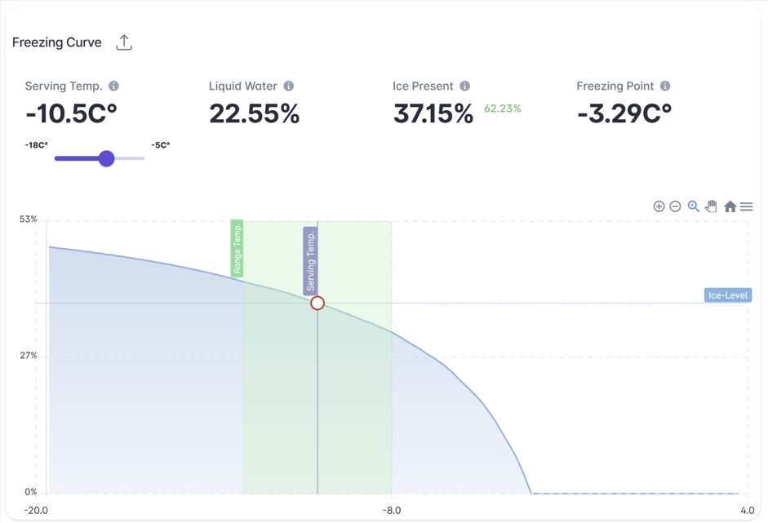Click the Serving Temp. info icon

pos(113,86)
